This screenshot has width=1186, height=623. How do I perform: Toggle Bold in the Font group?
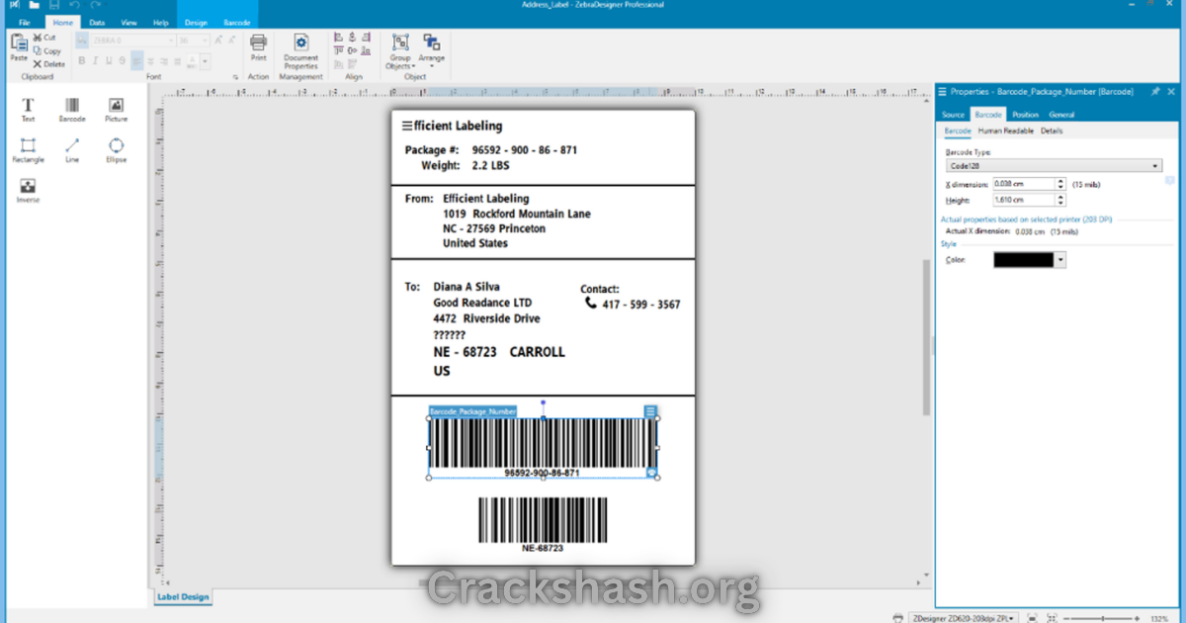[82, 60]
